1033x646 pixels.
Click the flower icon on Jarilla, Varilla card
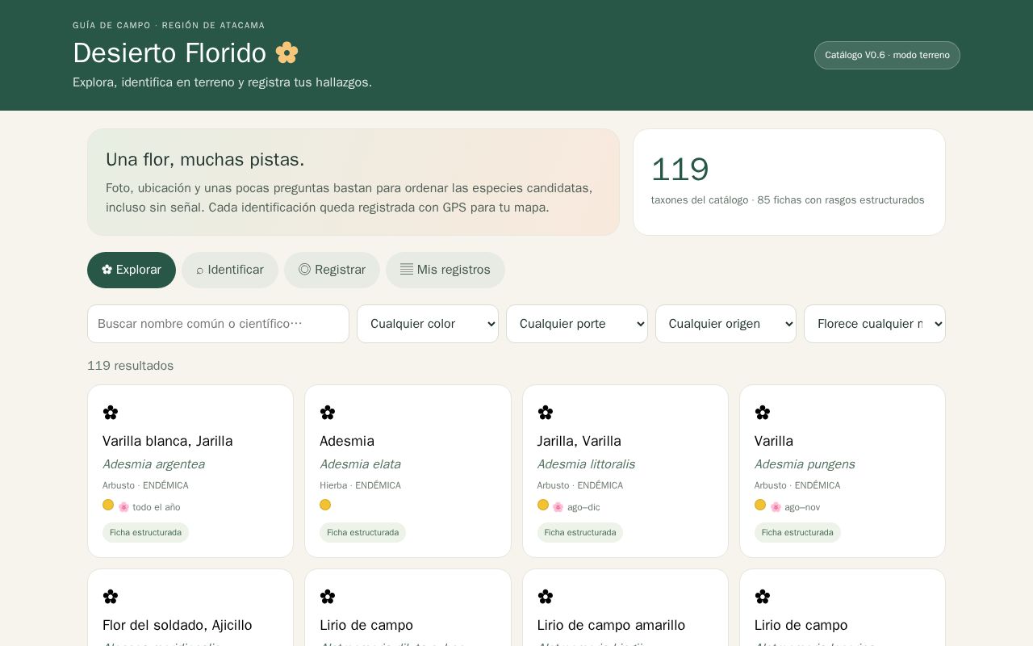pos(546,413)
